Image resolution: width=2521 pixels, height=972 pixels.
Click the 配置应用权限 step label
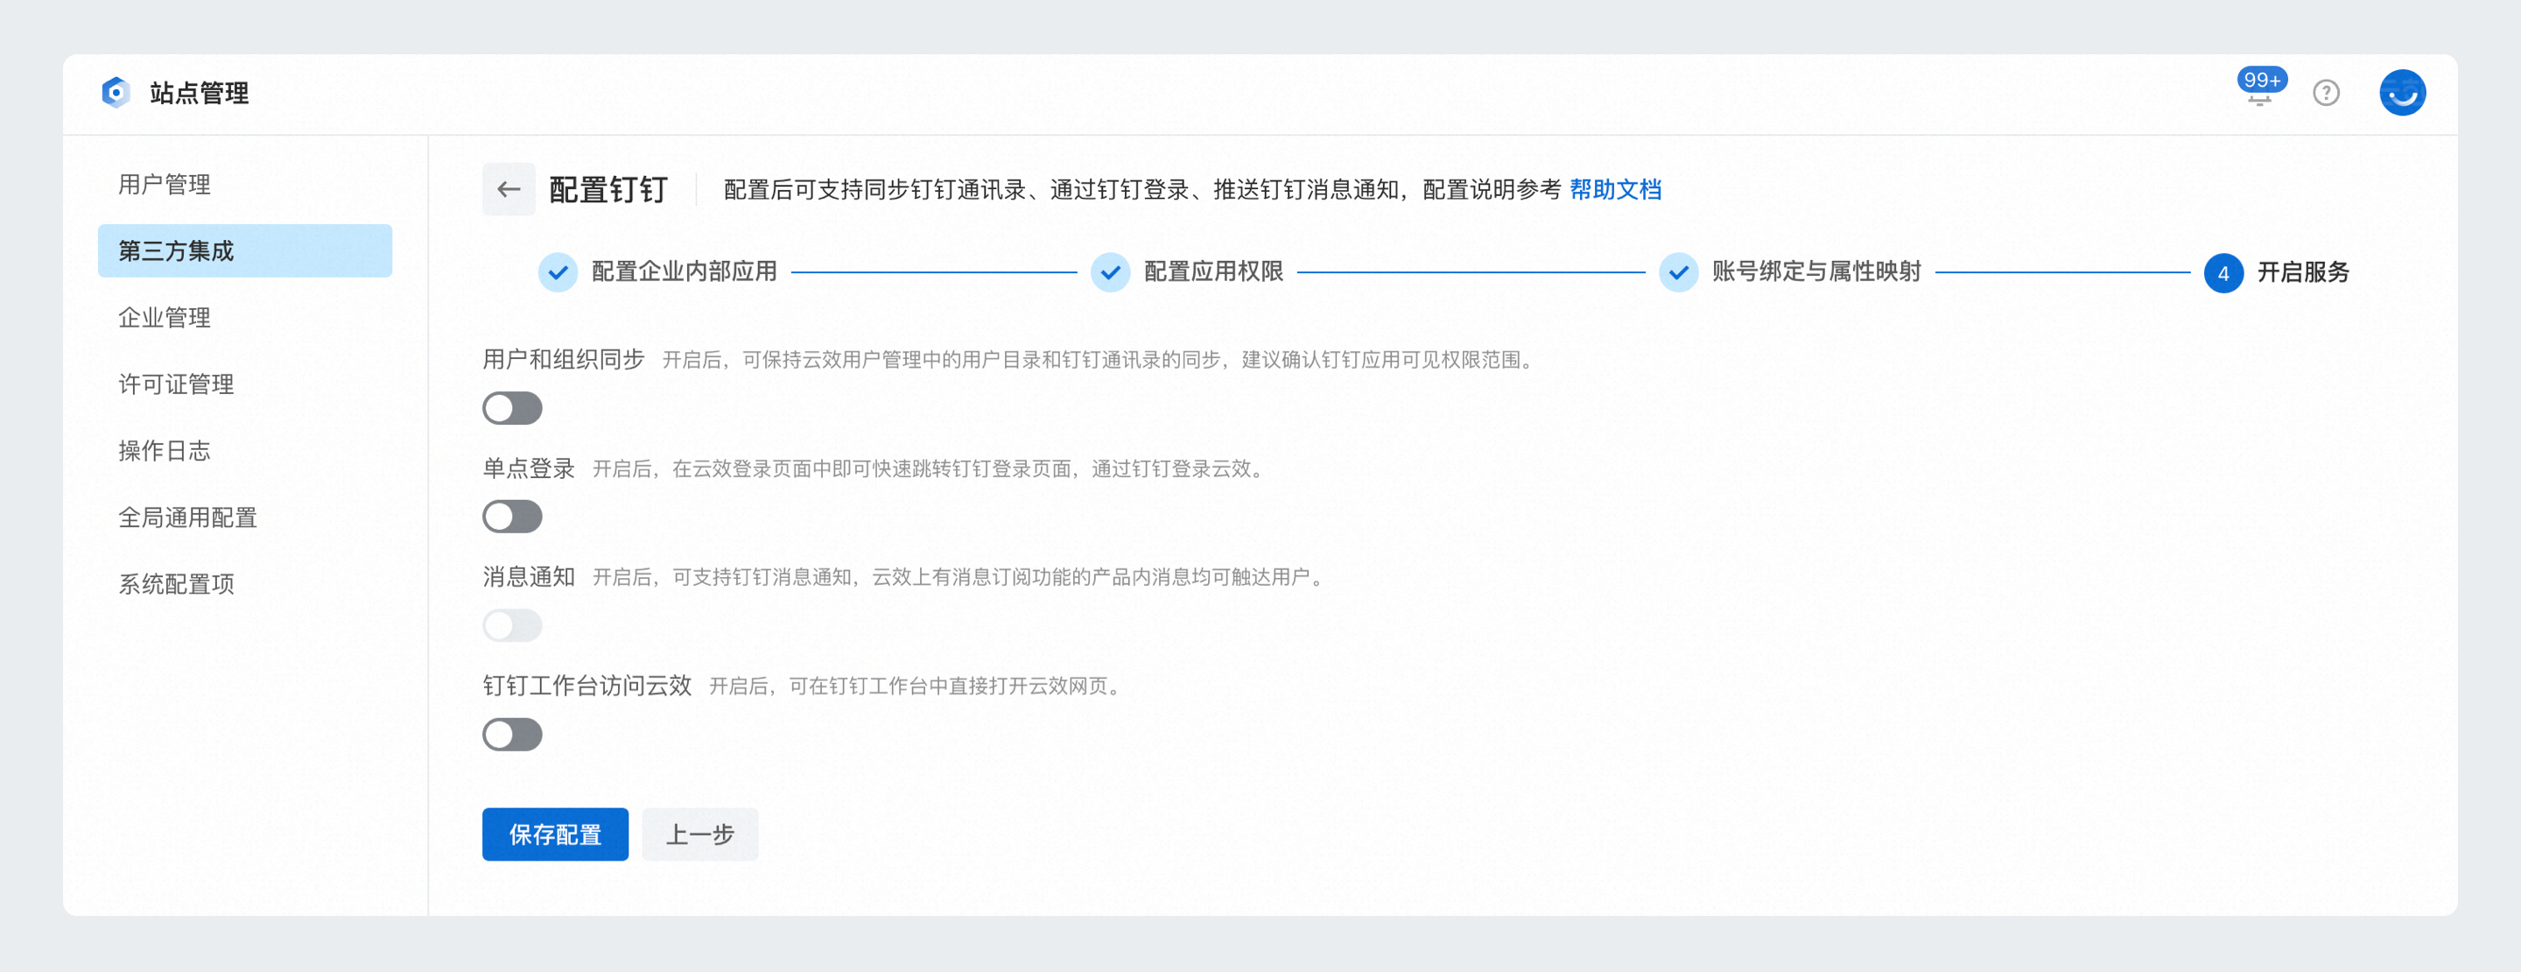coord(1213,272)
